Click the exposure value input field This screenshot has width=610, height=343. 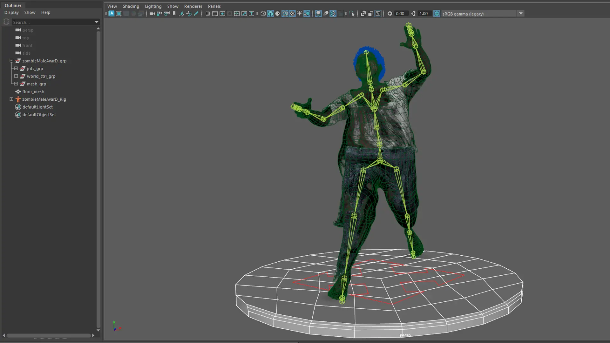[x=400, y=14]
